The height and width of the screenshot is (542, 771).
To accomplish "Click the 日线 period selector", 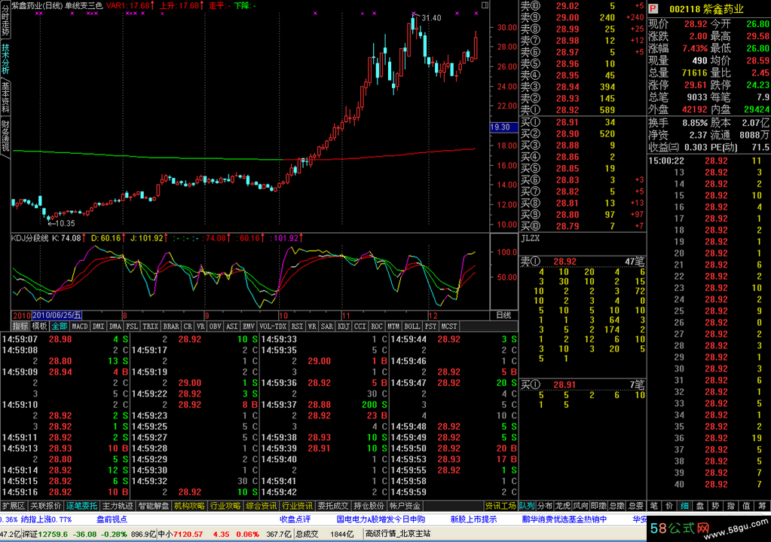I will pyautogui.click(x=504, y=315).
